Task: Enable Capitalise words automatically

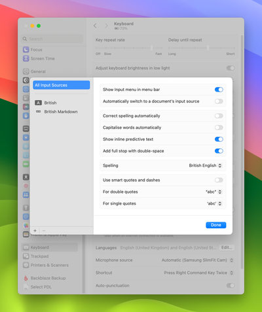Action: [219, 128]
